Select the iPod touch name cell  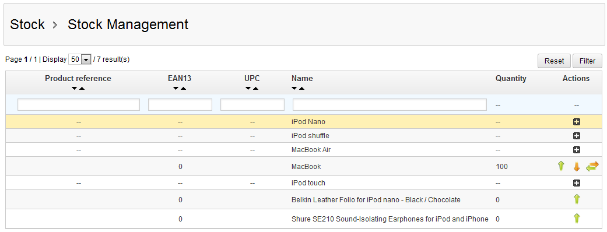pos(308,183)
